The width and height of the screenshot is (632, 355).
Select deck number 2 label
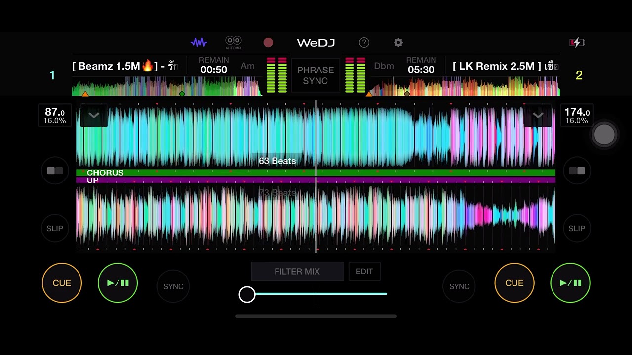(x=579, y=75)
